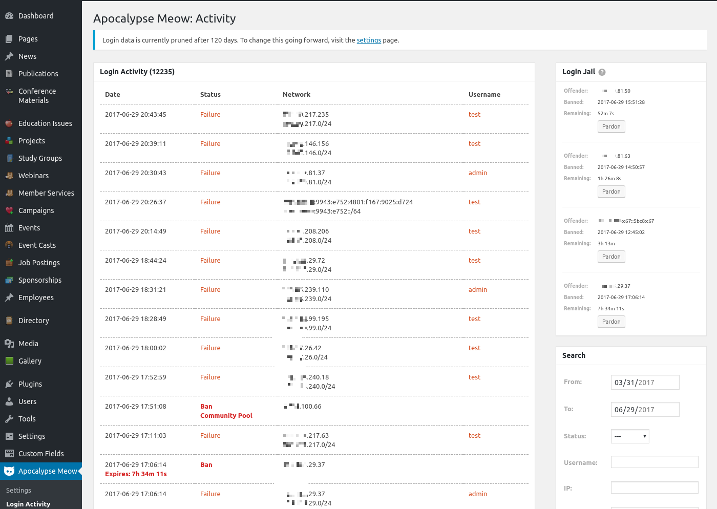Click the Publications icon
717x509 pixels.
coord(9,74)
